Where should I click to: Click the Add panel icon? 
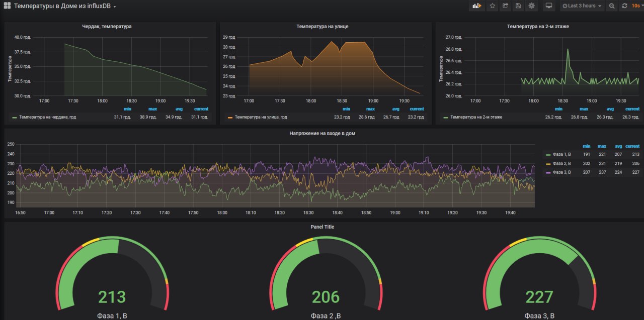click(x=476, y=6)
